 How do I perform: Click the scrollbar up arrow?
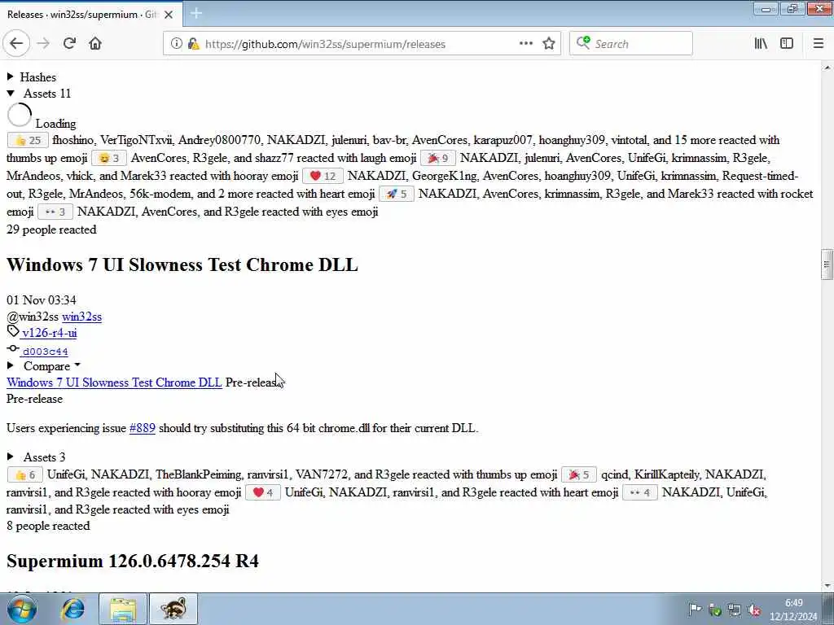point(827,67)
